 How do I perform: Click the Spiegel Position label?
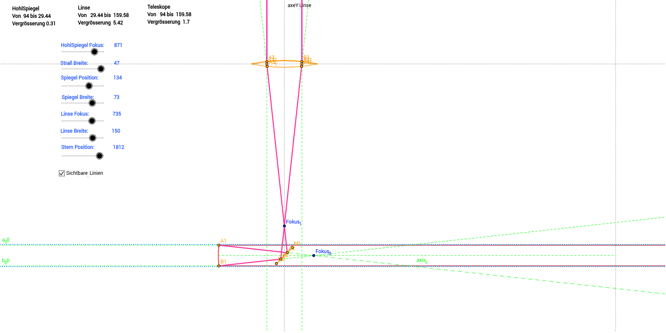click(x=80, y=78)
